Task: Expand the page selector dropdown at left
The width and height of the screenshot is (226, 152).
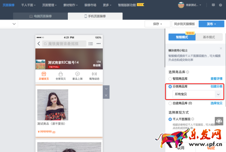Action: [14, 24]
